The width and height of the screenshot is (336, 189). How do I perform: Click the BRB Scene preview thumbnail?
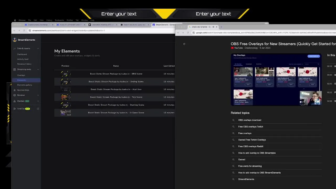point(66,74)
